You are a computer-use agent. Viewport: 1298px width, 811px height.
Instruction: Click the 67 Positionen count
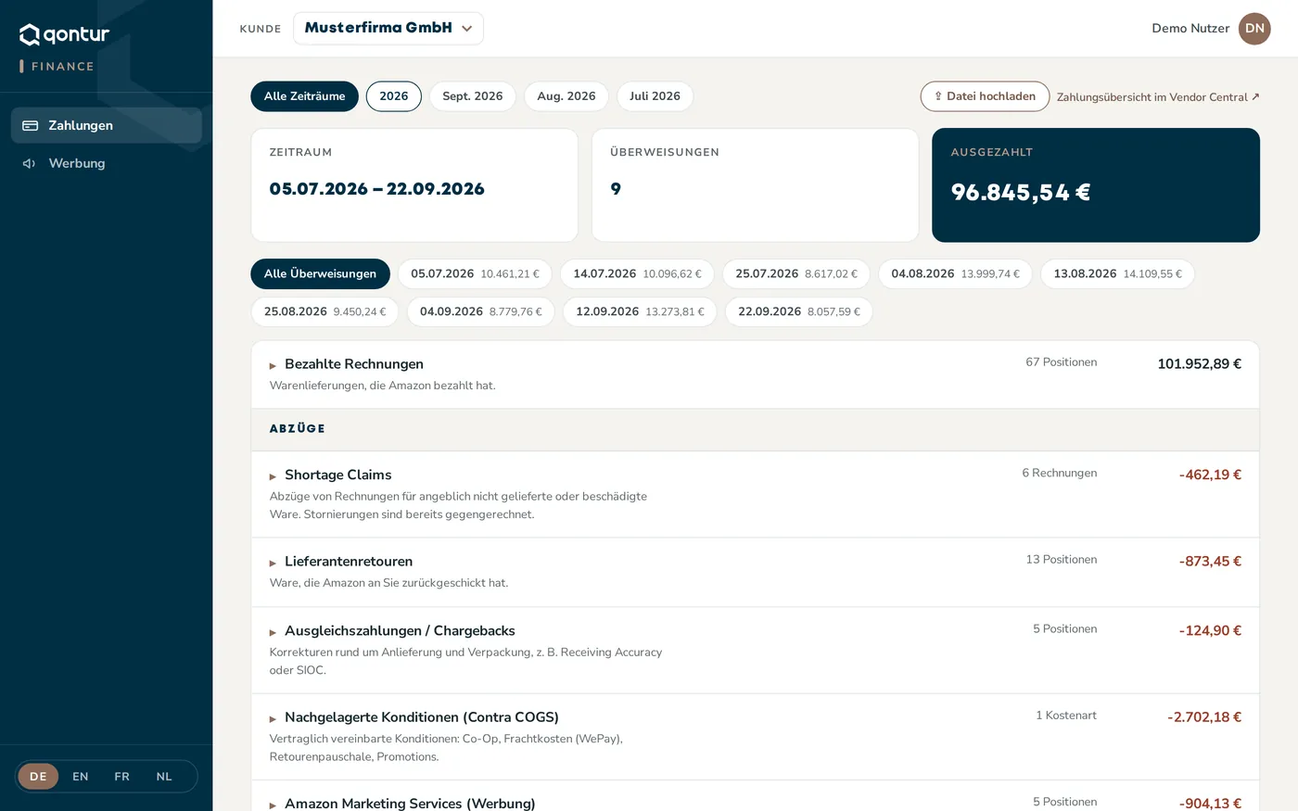[1062, 362]
